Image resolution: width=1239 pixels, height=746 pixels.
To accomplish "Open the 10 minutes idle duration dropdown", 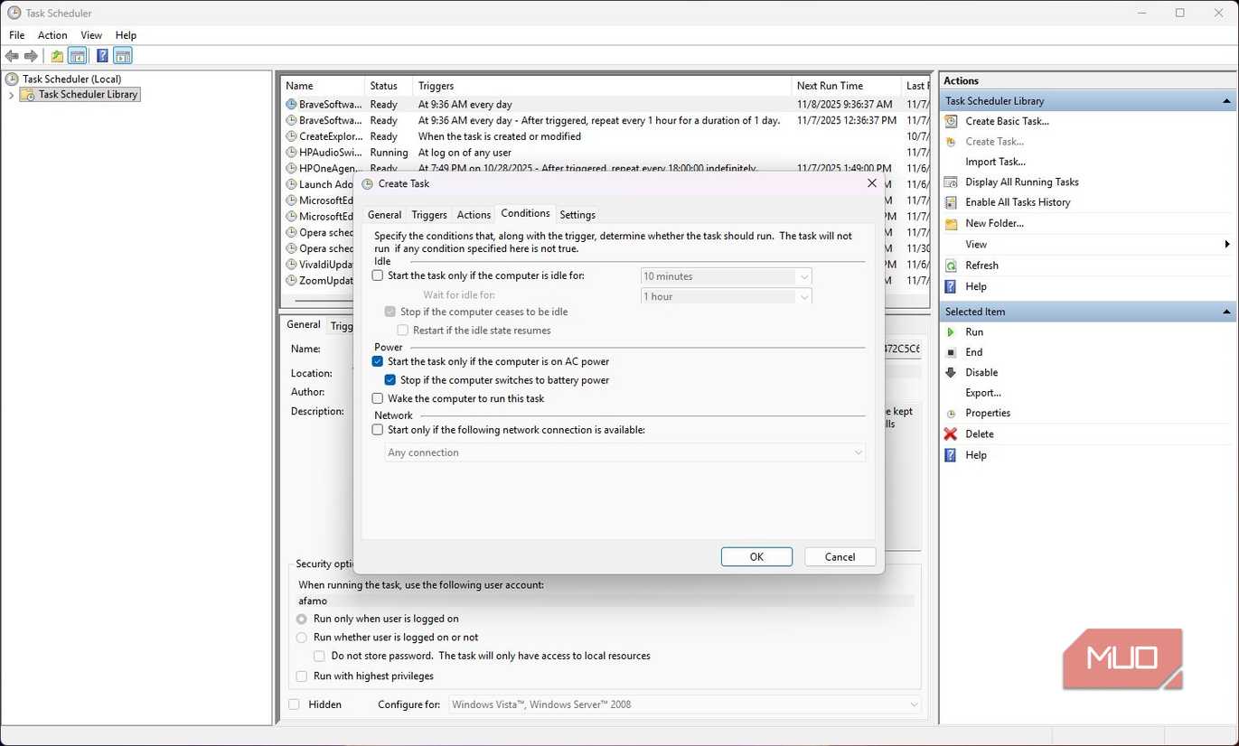I will (x=726, y=276).
